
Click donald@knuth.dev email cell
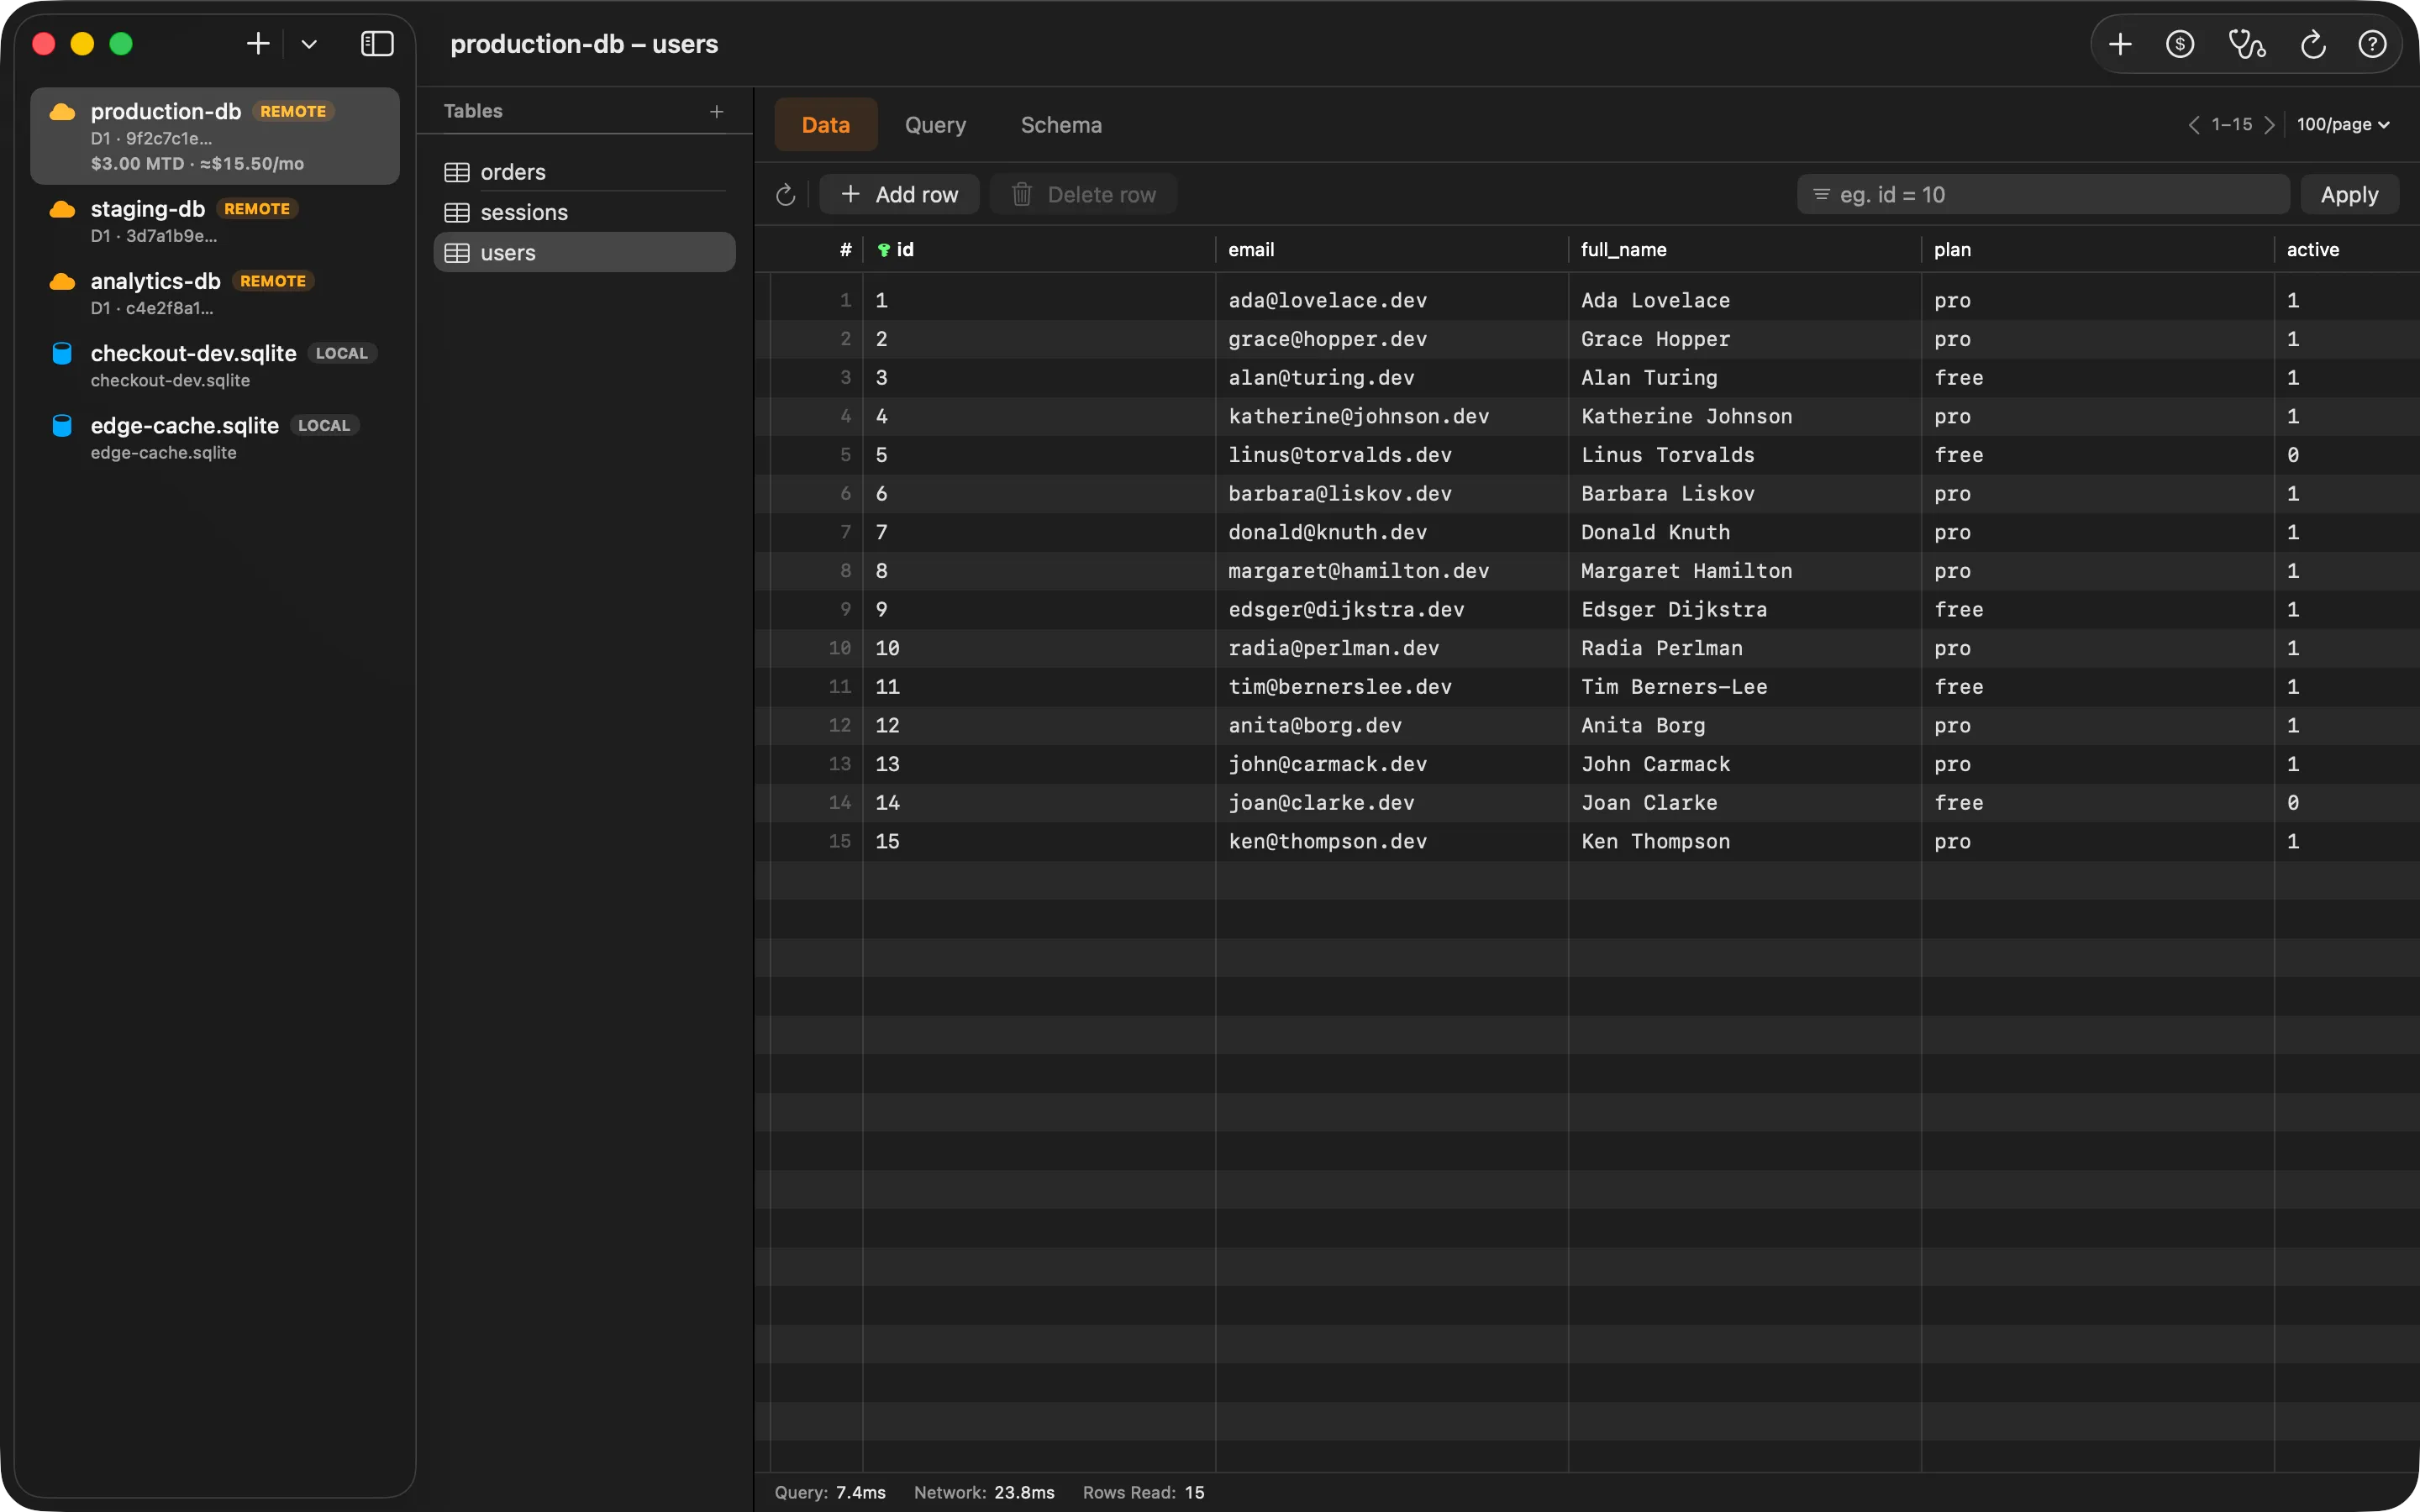(1391, 532)
